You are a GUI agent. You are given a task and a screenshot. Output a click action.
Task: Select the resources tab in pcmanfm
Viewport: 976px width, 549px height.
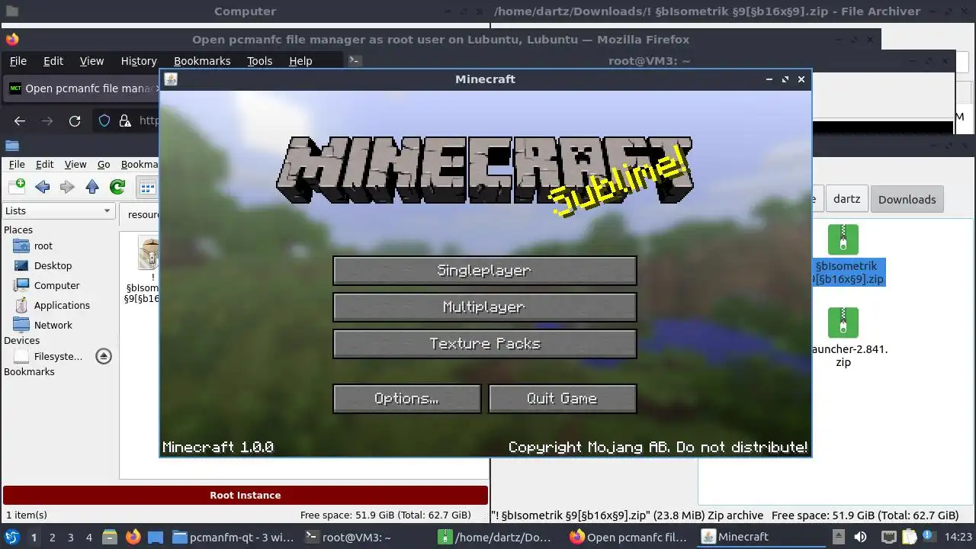(x=140, y=215)
